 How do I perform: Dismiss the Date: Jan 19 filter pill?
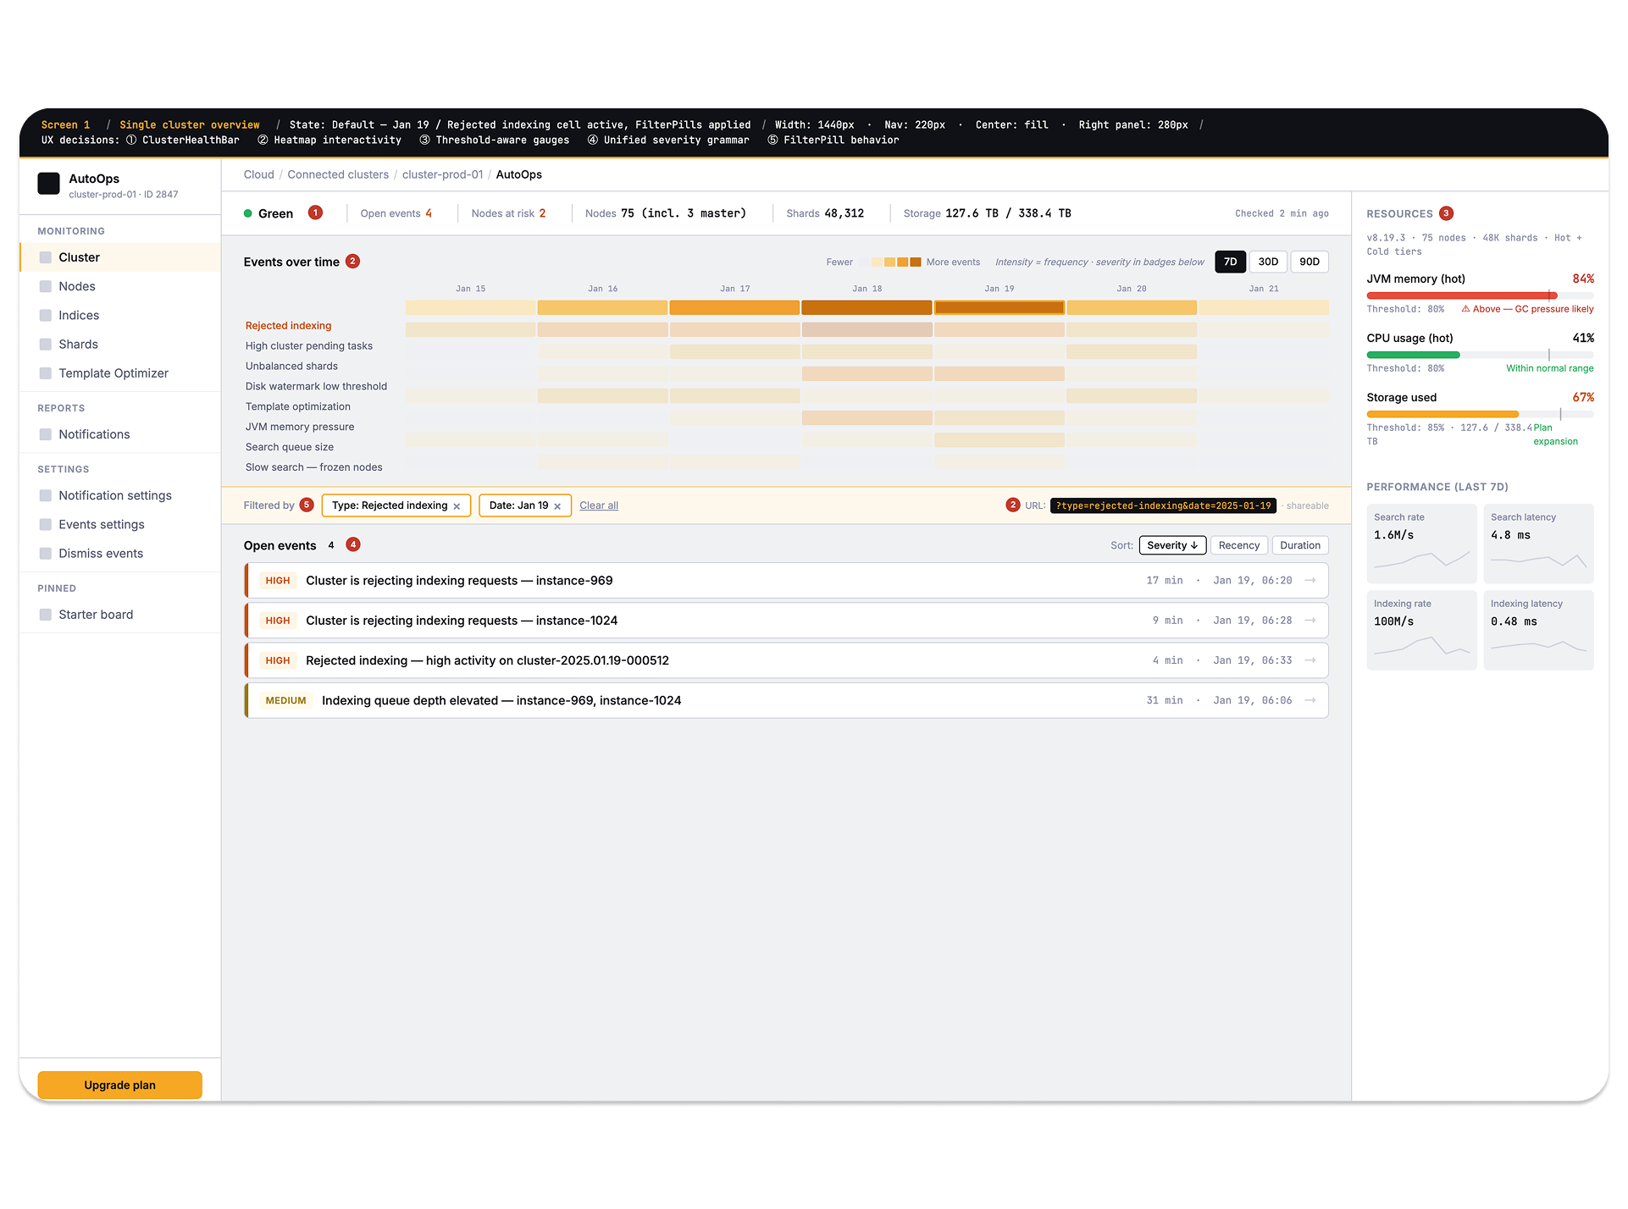(x=558, y=505)
